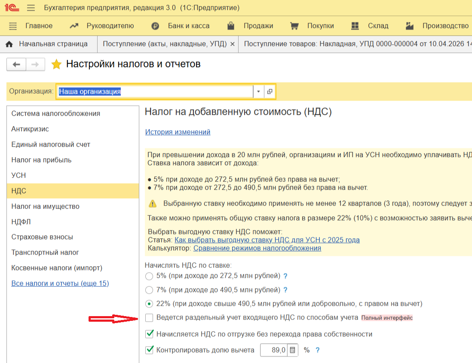Open the Производство menu section
472x363 pixels.
point(445,26)
